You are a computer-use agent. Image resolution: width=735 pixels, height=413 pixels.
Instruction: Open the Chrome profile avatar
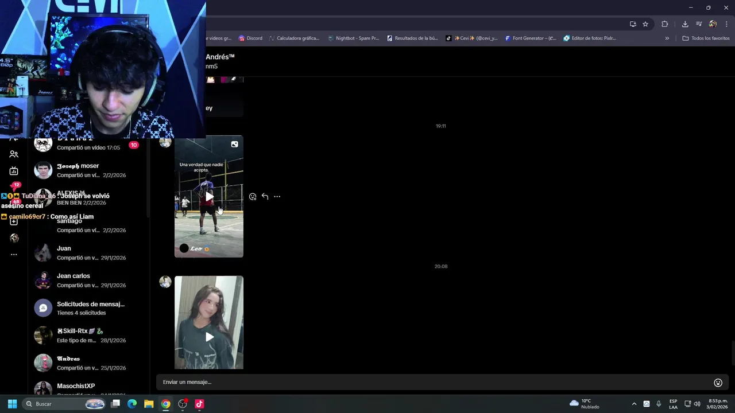tap(713, 24)
